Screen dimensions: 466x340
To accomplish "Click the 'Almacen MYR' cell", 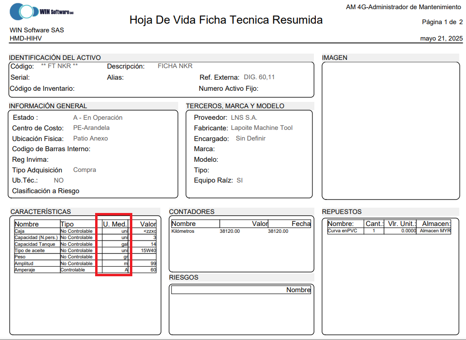I will tap(435, 231).
